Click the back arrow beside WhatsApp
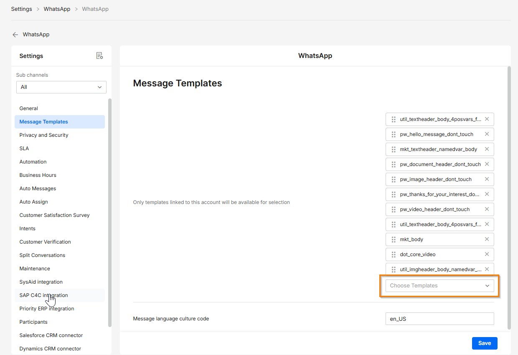Viewport: 518px width, 355px height. coord(15,35)
